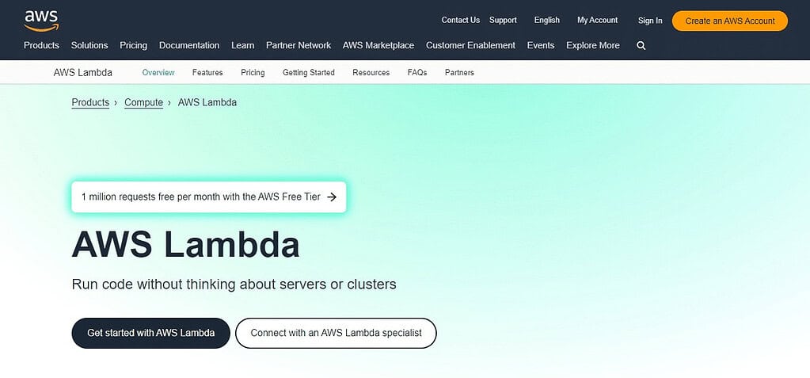Viewport: 810px width, 378px height.
Task: Open Customer Enablement menu
Action: 470,45
